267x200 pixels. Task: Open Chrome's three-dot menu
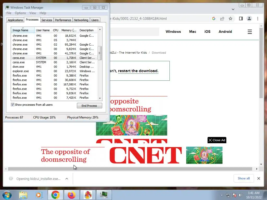tap(258, 18)
